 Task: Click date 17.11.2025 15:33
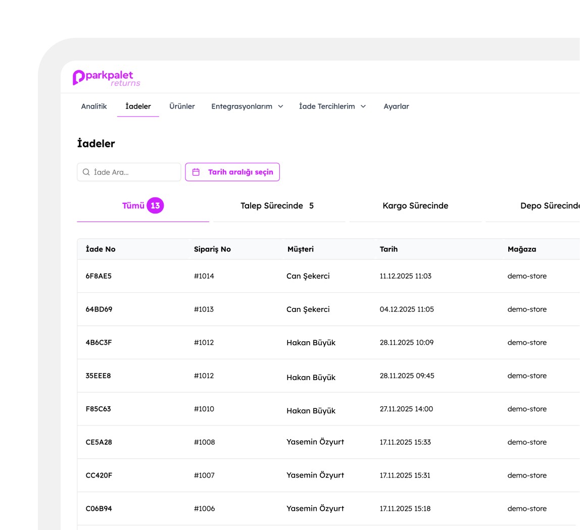coord(405,442)
